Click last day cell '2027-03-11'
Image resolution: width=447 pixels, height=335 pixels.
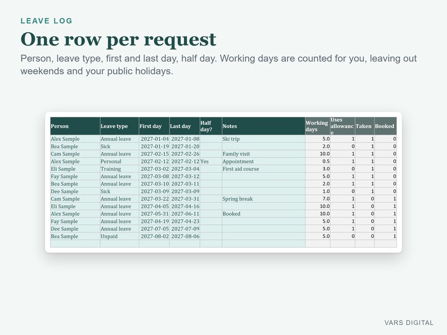click(185, 184)
